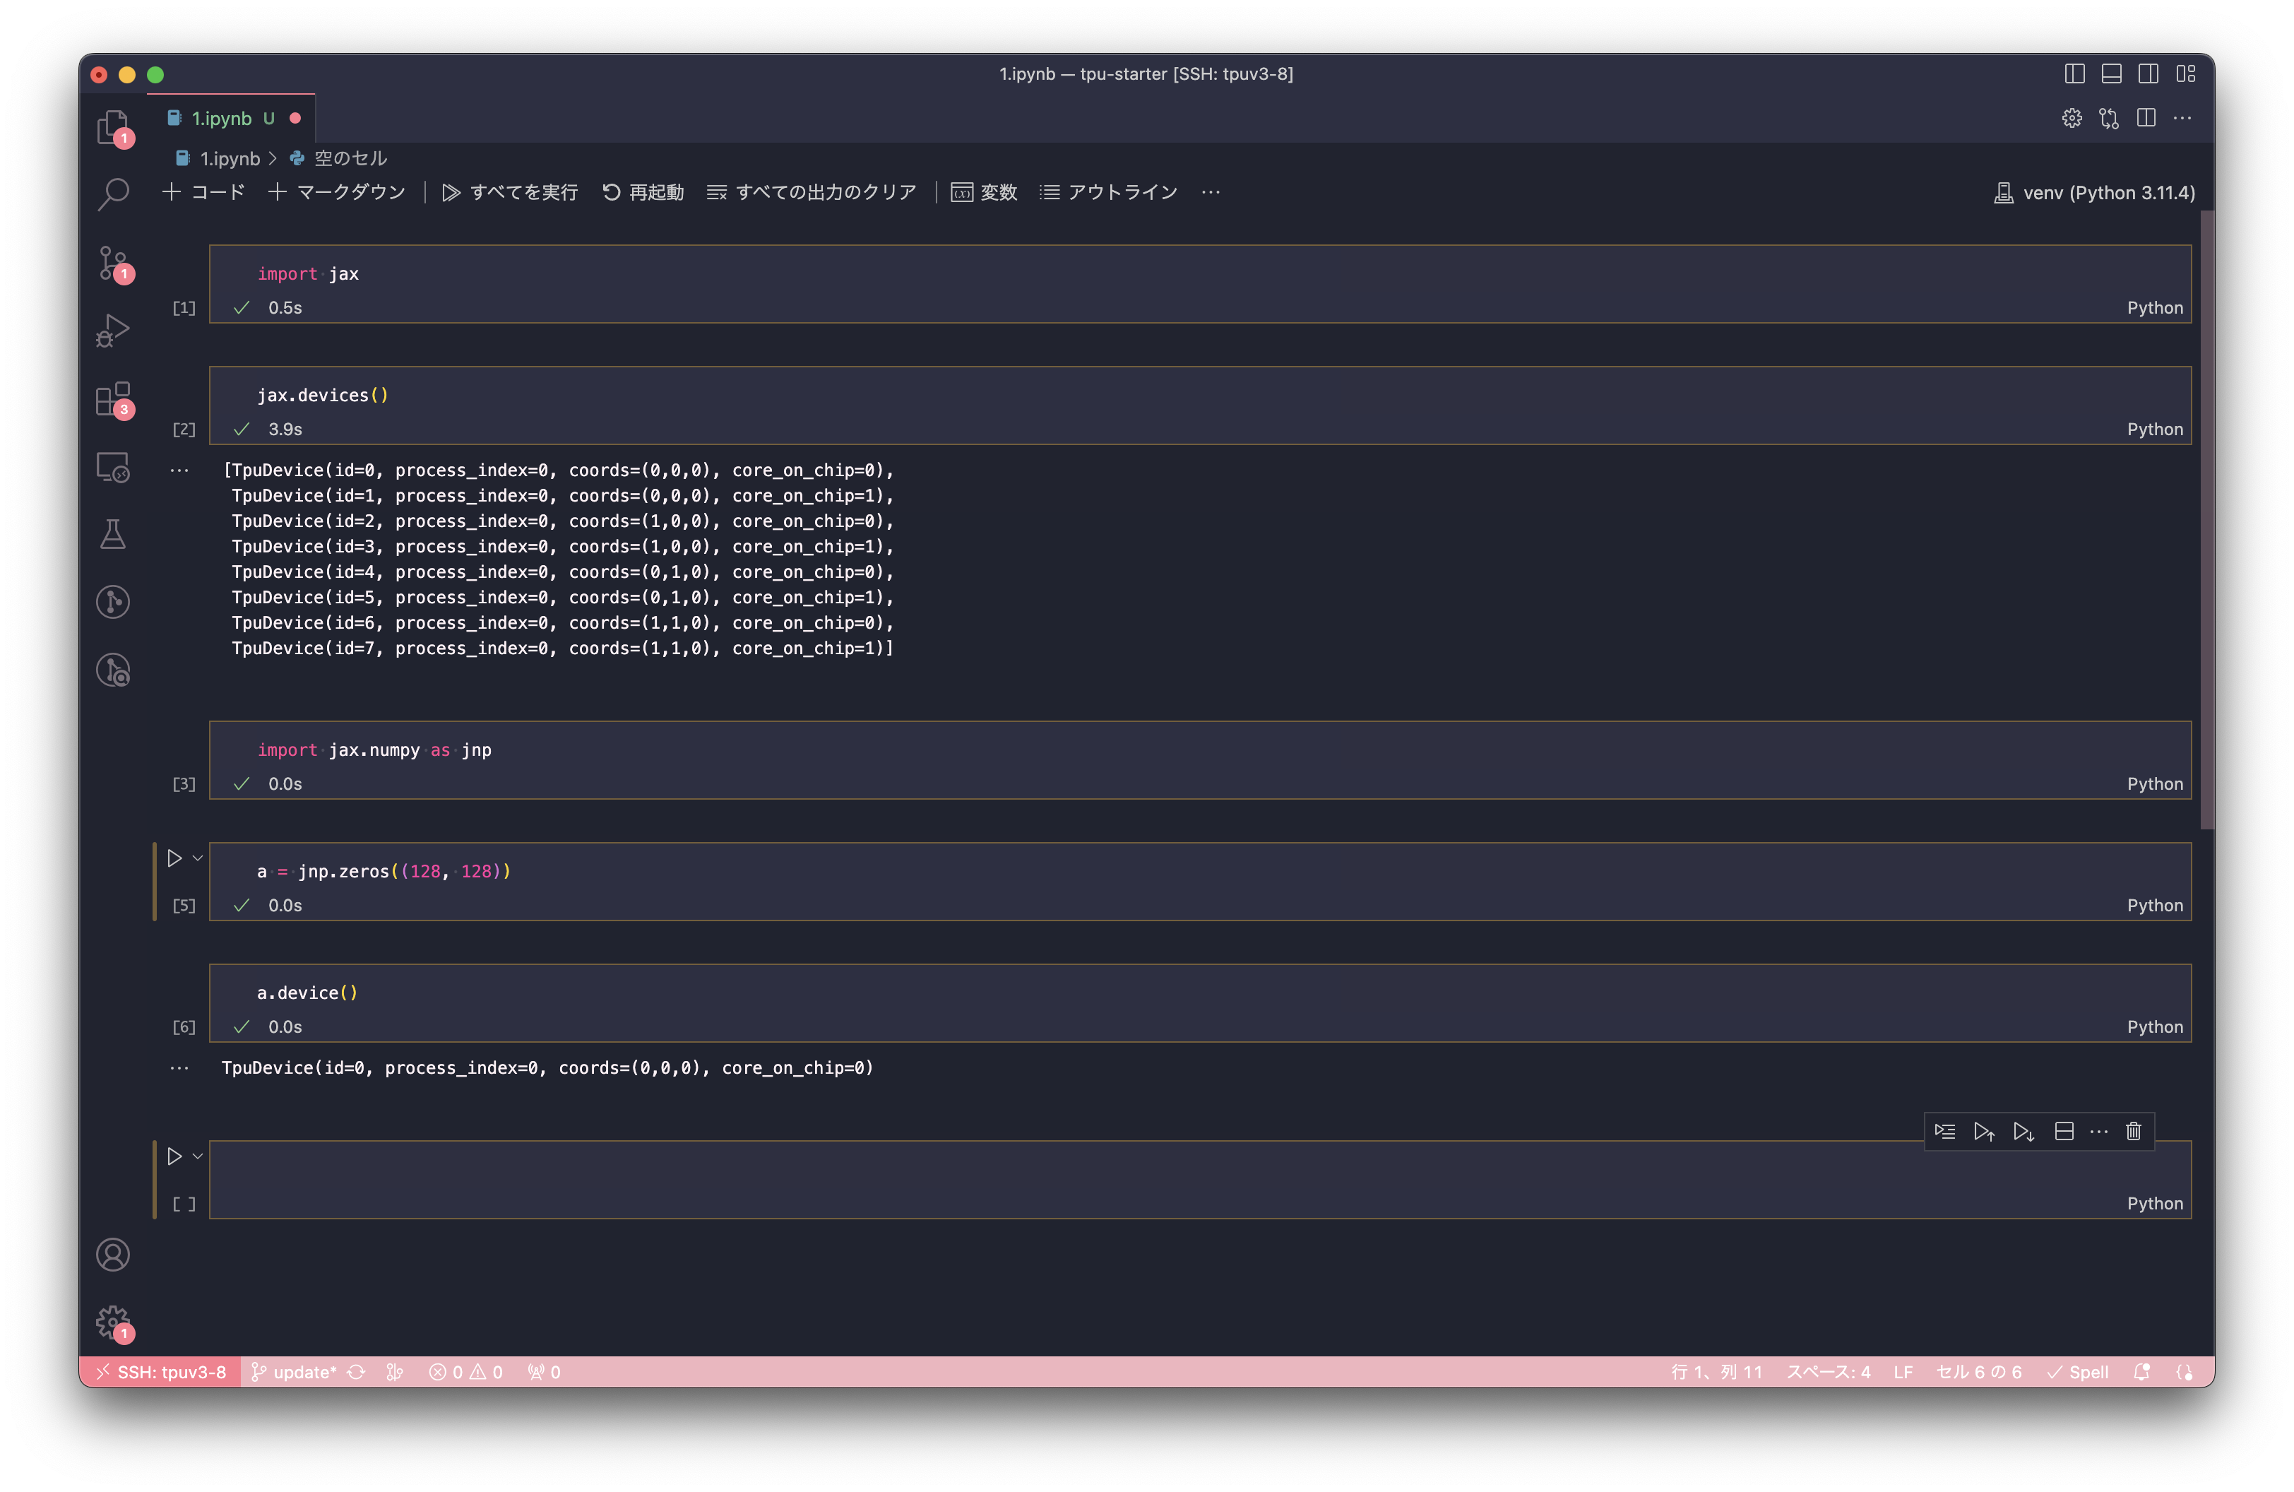Click すべてを実行 run all button

pyautogui.click(x=511, y=193)
